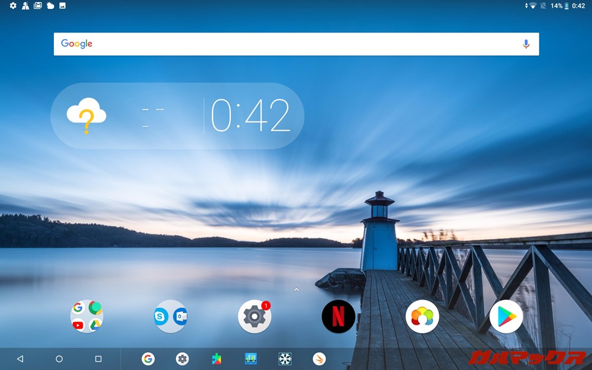Launch the snowflake app from the taskbar
This screenshot has width=592, height=370.
pos(285,359)
